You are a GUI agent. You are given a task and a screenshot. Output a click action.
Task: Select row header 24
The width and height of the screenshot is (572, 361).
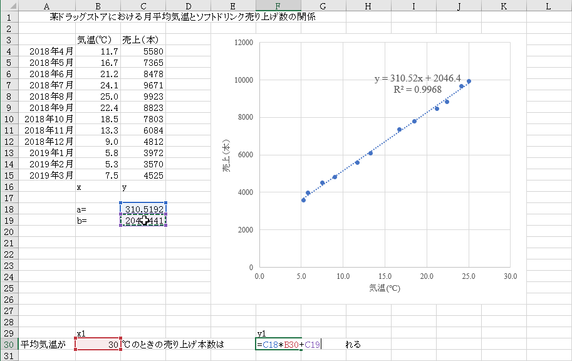pyautogui.click(x=9, y=277)
